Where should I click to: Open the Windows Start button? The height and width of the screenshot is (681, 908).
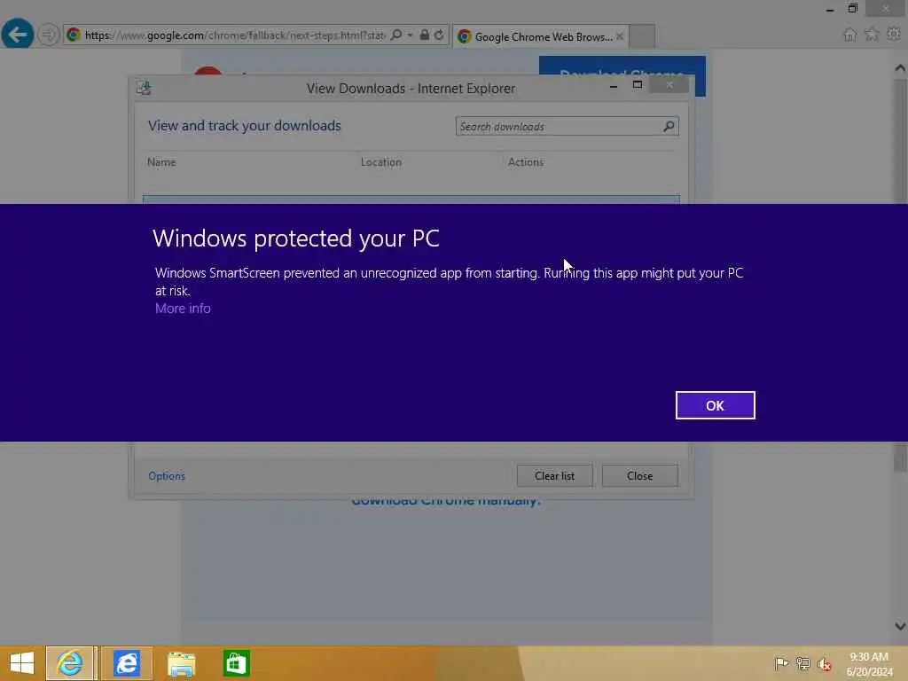coord(22,663)
